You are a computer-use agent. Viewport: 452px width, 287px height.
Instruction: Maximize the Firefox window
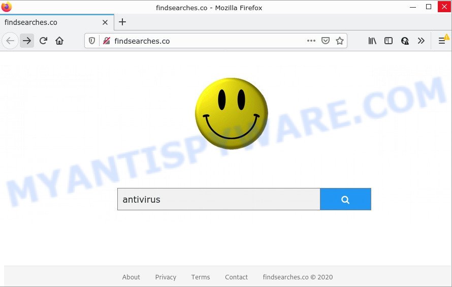[x=429, y=7]
